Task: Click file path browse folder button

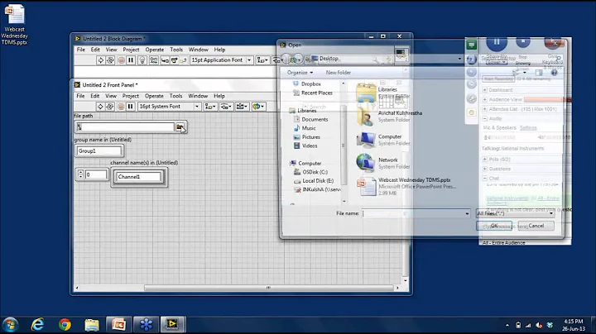Action: pyautogui.click(x=180, y=127)
